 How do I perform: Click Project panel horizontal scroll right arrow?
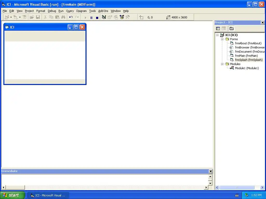point(262,188)
